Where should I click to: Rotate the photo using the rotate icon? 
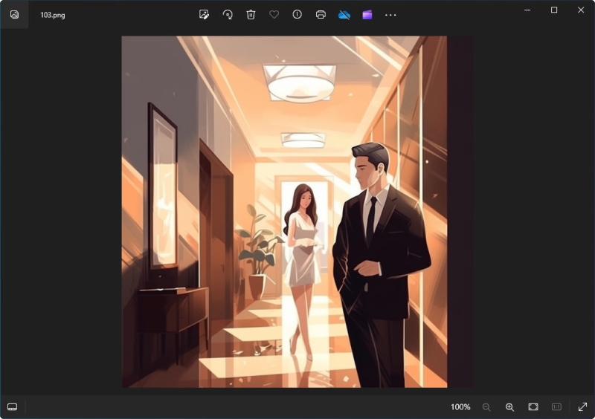pyautogui.click(x=228, y=14)
